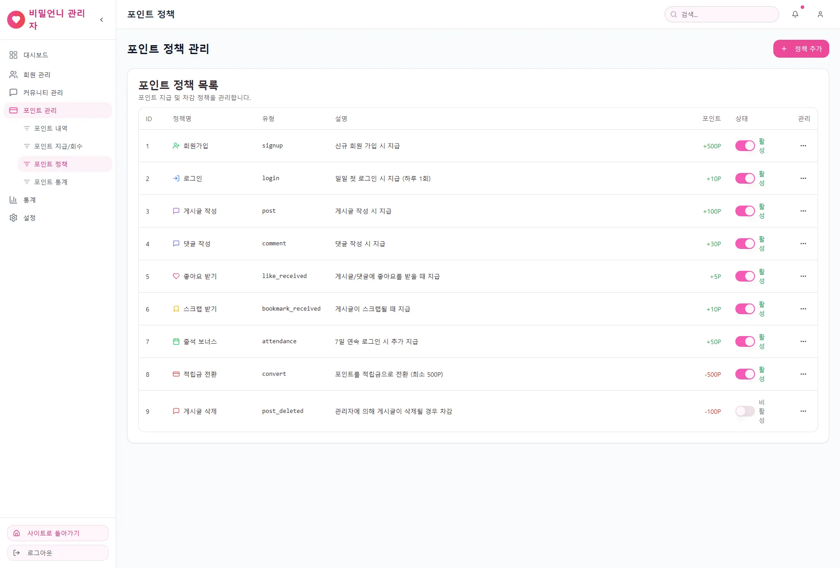Image resolution: width=840 pixels, height=568 pixels.
Task: Disable the 게시글 작성 policy switch
Action: pyautogui.click(x=745, y=211)
